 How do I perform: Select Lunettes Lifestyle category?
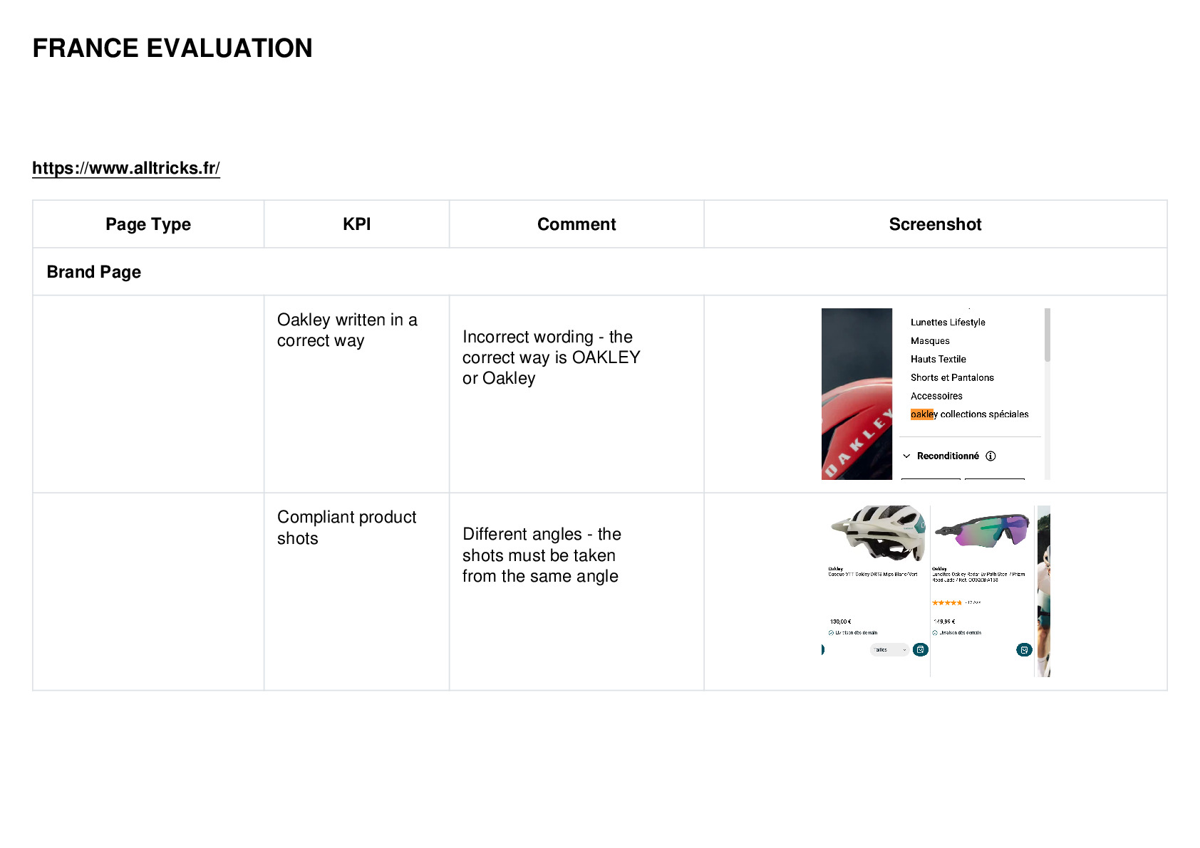tap(948, 323)
